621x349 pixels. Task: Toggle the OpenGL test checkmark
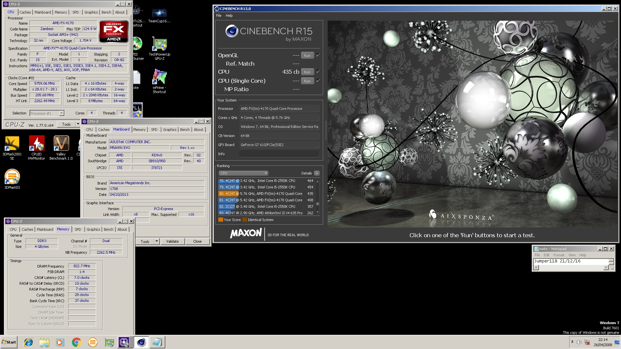(318, 55)
